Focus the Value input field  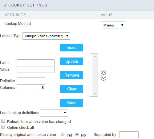coord(35,69)
